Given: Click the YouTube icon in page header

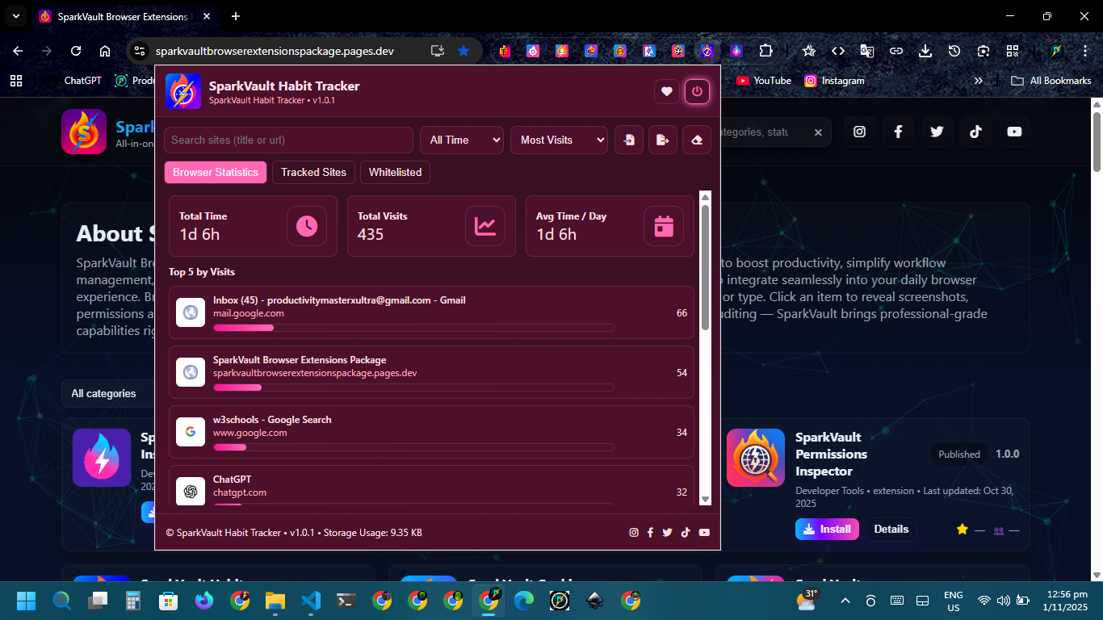Looking at the screenshot, I should 1014,132.
